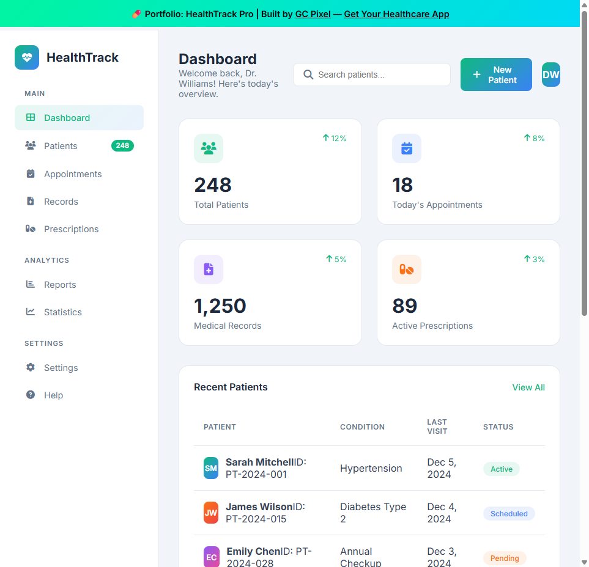Viewport: 589px width, 567px height.
Task: Switch to the Dashboard section
Action: click(67, 117)
